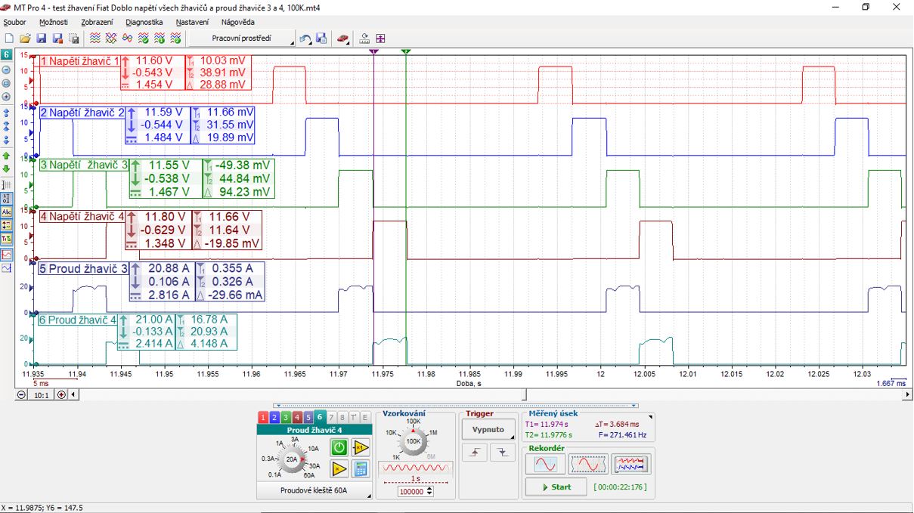Click the calculator icon in channel panel
Image resolution: width=914 pixels, height=513 pixels.
361,468
